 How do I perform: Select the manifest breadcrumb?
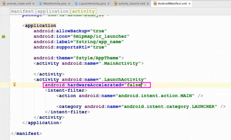[22, 11]
